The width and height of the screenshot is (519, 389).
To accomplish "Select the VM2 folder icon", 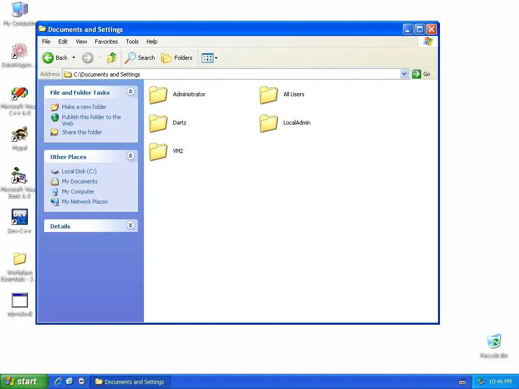I will tap(158, 152).
